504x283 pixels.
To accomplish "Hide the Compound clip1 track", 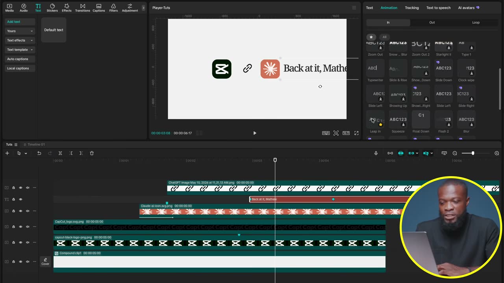I will [x=20, y=261].
